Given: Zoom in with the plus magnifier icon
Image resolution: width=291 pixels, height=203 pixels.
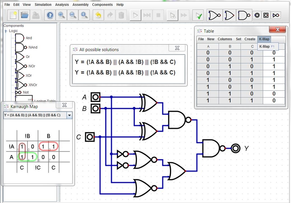Looking at the screenshot, I should tap(61, 15).
